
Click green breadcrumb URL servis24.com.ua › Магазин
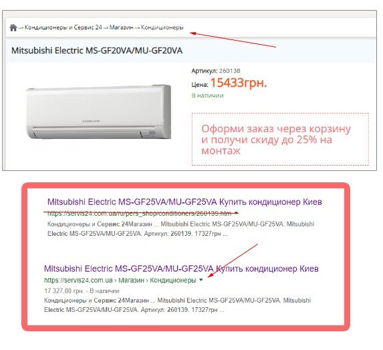pyautogui.click(x=120, y=280)
